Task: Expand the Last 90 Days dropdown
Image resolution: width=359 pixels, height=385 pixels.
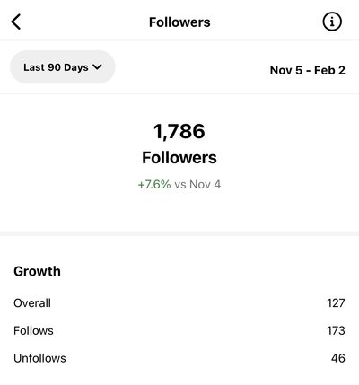Action: [63, 67]
